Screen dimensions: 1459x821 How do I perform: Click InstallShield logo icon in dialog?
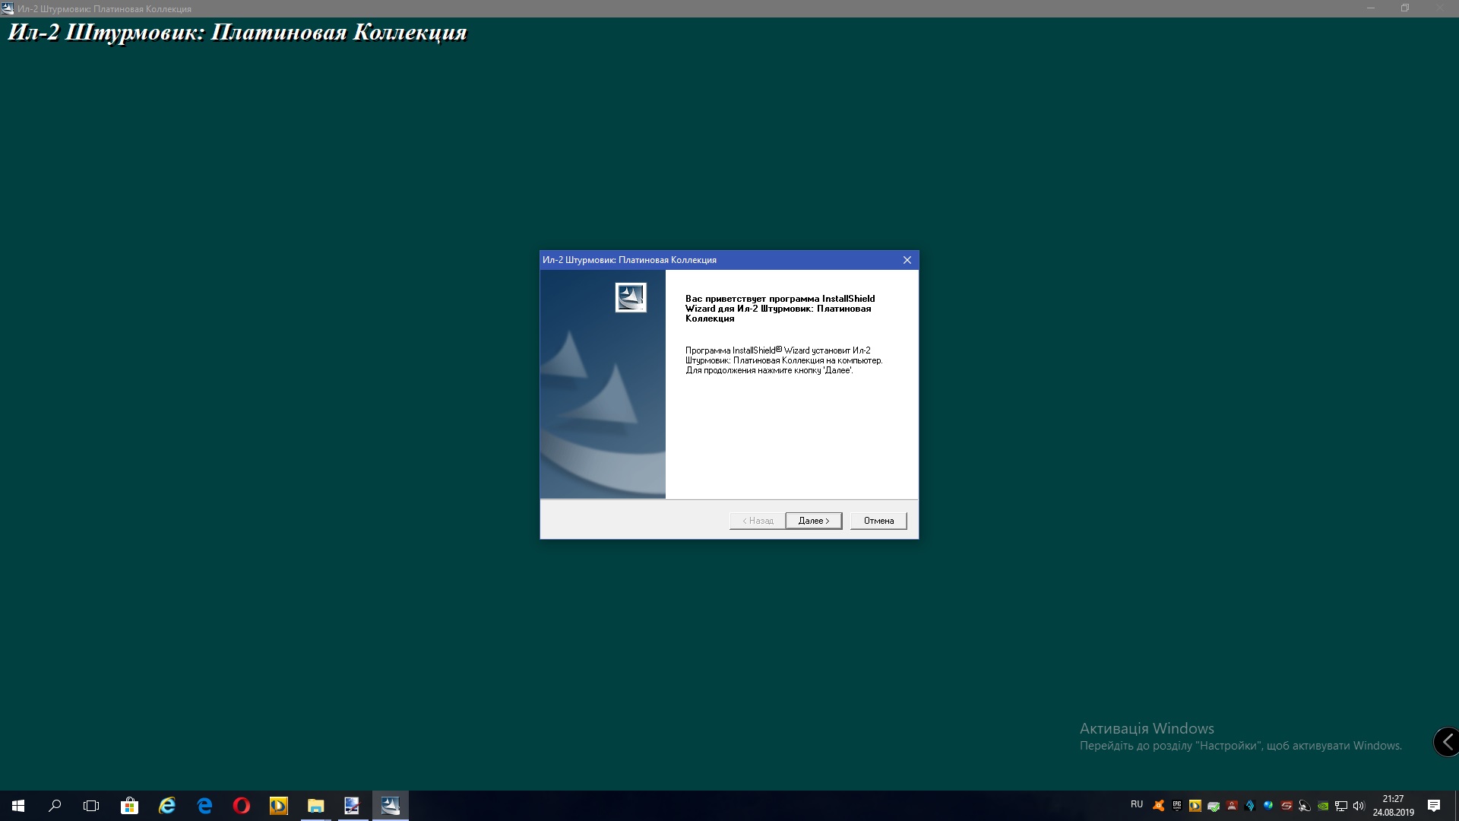tap(631, 297)
